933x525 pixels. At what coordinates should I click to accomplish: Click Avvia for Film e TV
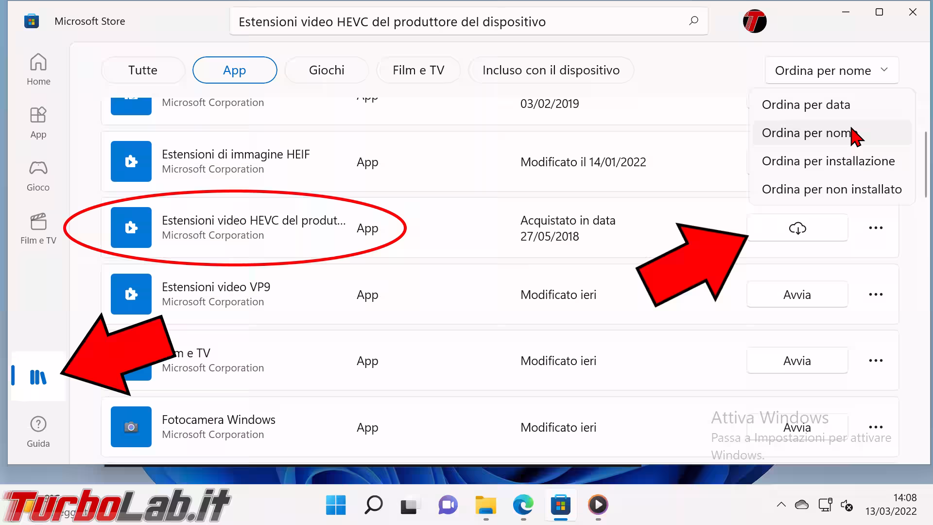pos(797,361)
